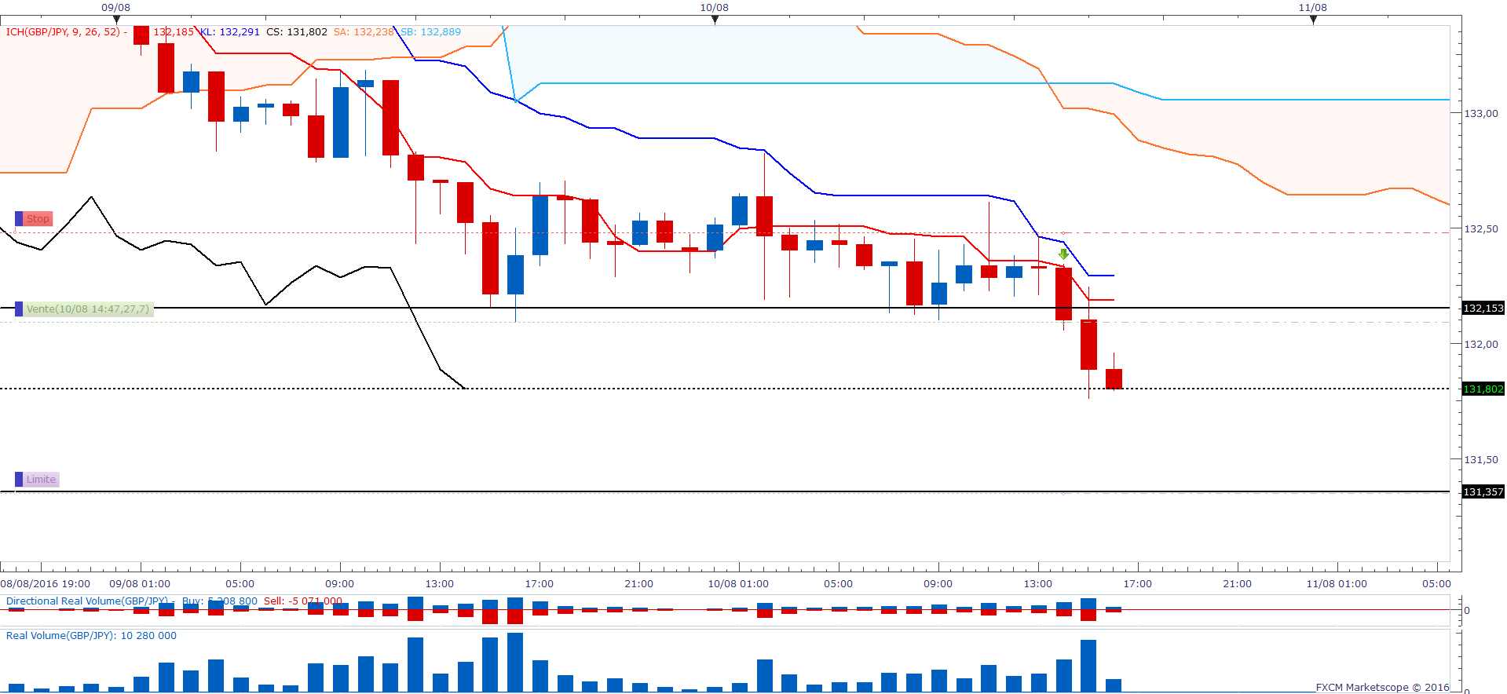Select the Real Volume(GBP/JPY): 10 280 000 label

pos(91,636)
